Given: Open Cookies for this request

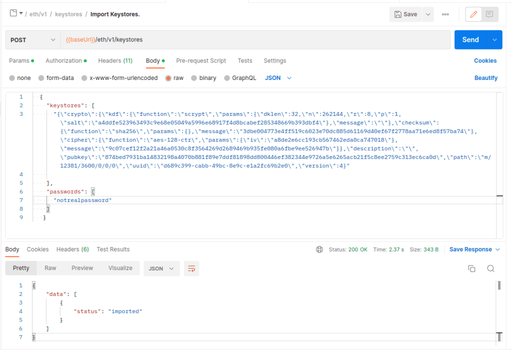Looking at the screenshot, I should (x=484, y=60).
